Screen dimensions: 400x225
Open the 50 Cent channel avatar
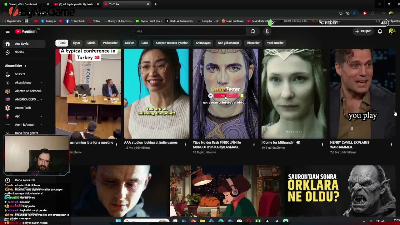8,74
